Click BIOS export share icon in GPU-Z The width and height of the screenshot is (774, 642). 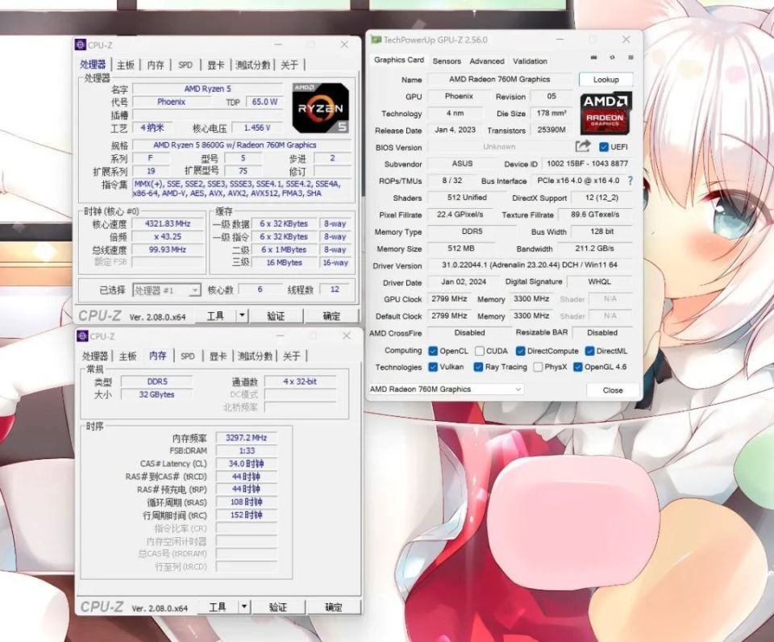point(583,146)
